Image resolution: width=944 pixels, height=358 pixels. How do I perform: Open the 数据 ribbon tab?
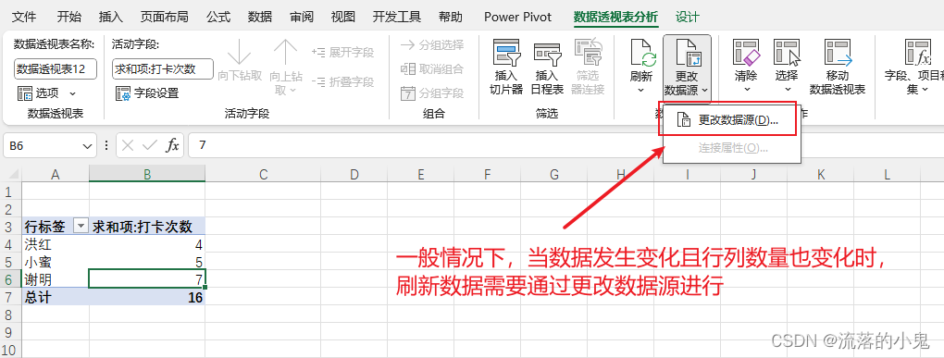point(259,17)
